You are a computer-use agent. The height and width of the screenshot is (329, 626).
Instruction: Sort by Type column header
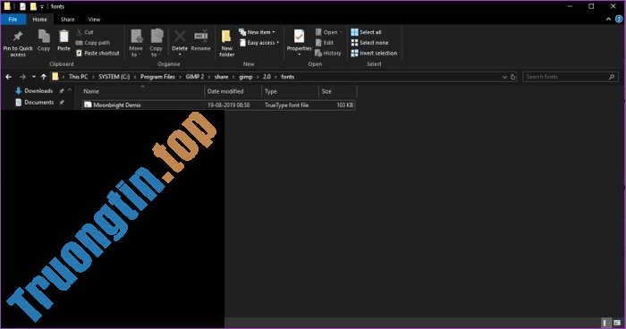click(291, 91)
